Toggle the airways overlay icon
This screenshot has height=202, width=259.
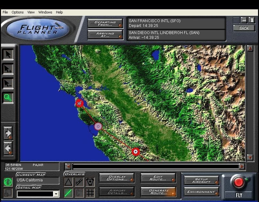[x=79, y=182]
